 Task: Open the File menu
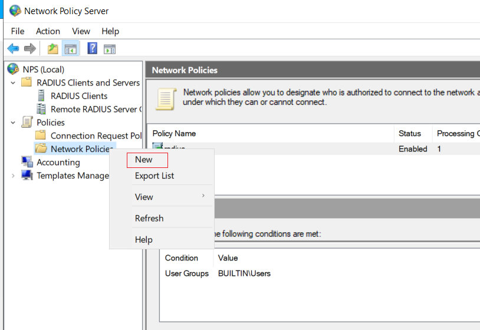18,31
